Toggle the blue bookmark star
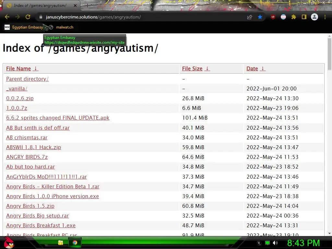 tap(260, 17)
